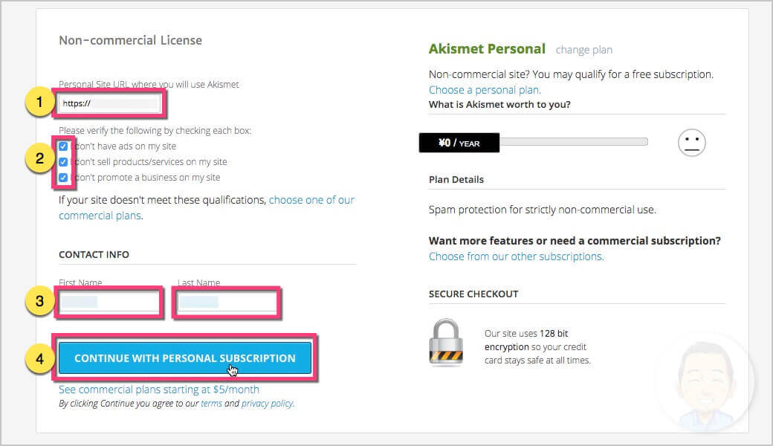
Task: Open the "change plan" link
Action: click(x=583, y=50)
